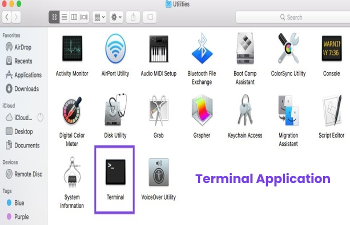This screenshot has width=350, height=225.
Task: Open Desktop in the sidebar
Action: click(19, 131)
